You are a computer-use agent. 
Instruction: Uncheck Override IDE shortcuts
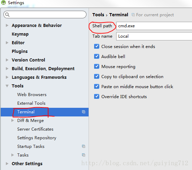click(x=97, y=96)
